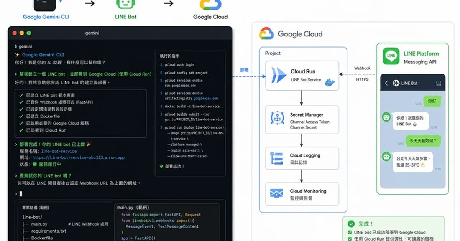Click the gcloud auth login command
This screenshot has height=241, width=460.
coord(179,65)
